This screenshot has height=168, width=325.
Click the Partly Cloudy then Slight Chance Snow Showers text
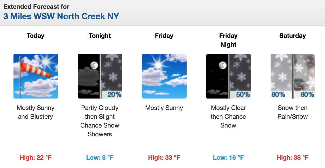point(100,121)
